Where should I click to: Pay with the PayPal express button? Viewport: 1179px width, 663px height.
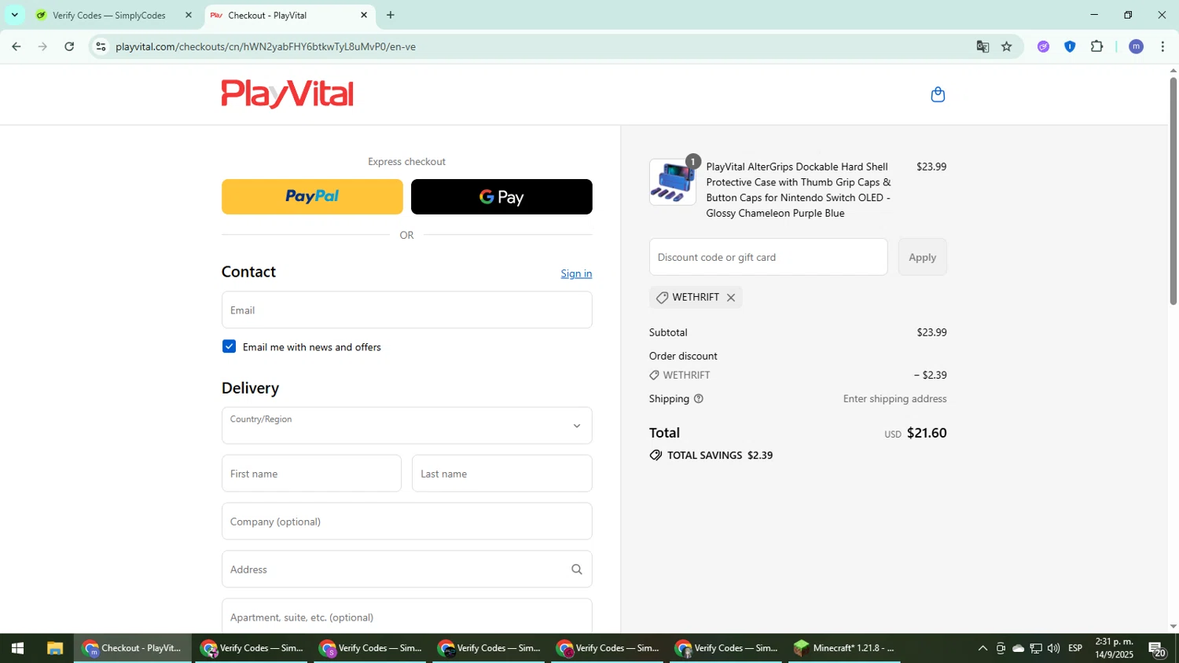tap(312, 196)
